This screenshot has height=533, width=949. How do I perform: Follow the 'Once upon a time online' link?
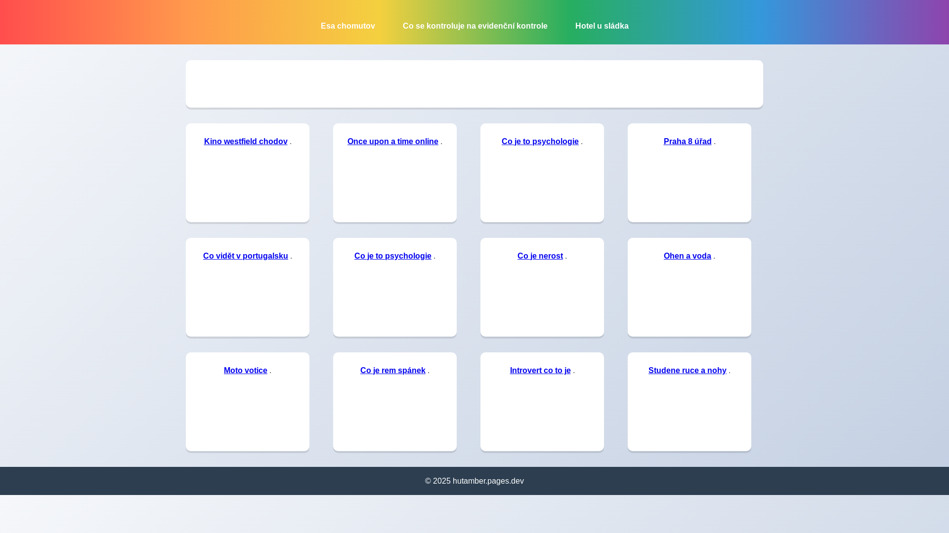click(392, 141)
